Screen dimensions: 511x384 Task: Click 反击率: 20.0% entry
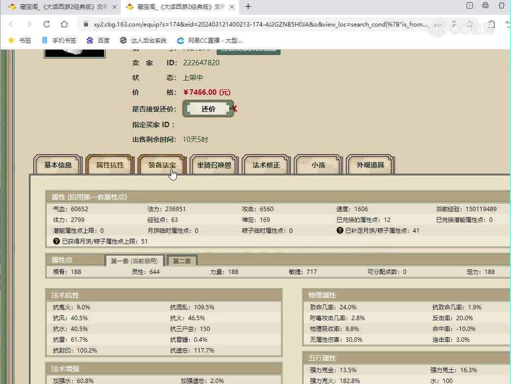point(453,318)
